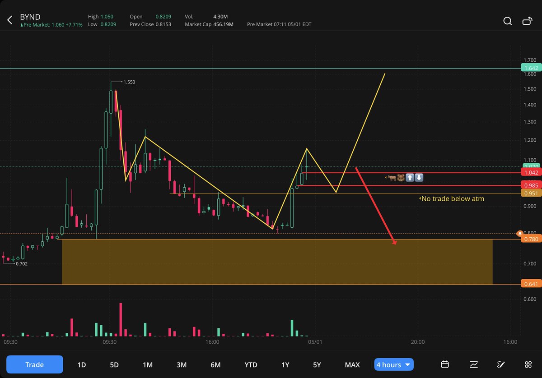
Task: Open the search magnifier icon
Action: click(508, 21)
